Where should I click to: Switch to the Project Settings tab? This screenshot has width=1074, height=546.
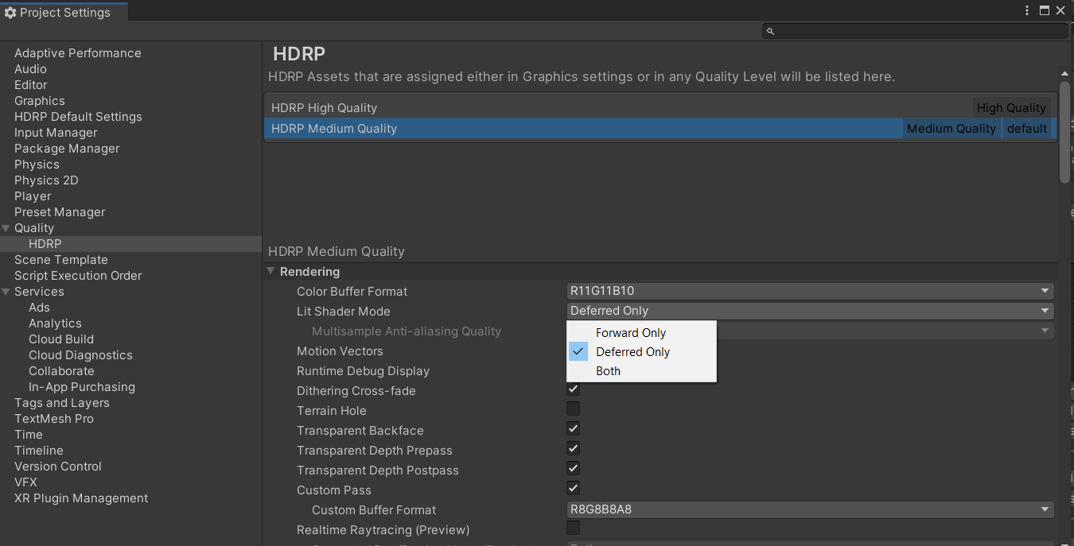point(63,12)
